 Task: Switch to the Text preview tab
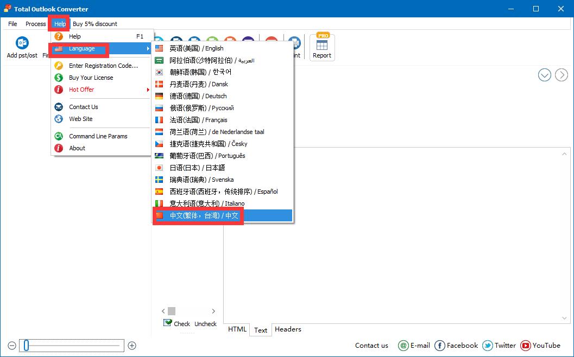pyautogui.click(x=261, y=330)
